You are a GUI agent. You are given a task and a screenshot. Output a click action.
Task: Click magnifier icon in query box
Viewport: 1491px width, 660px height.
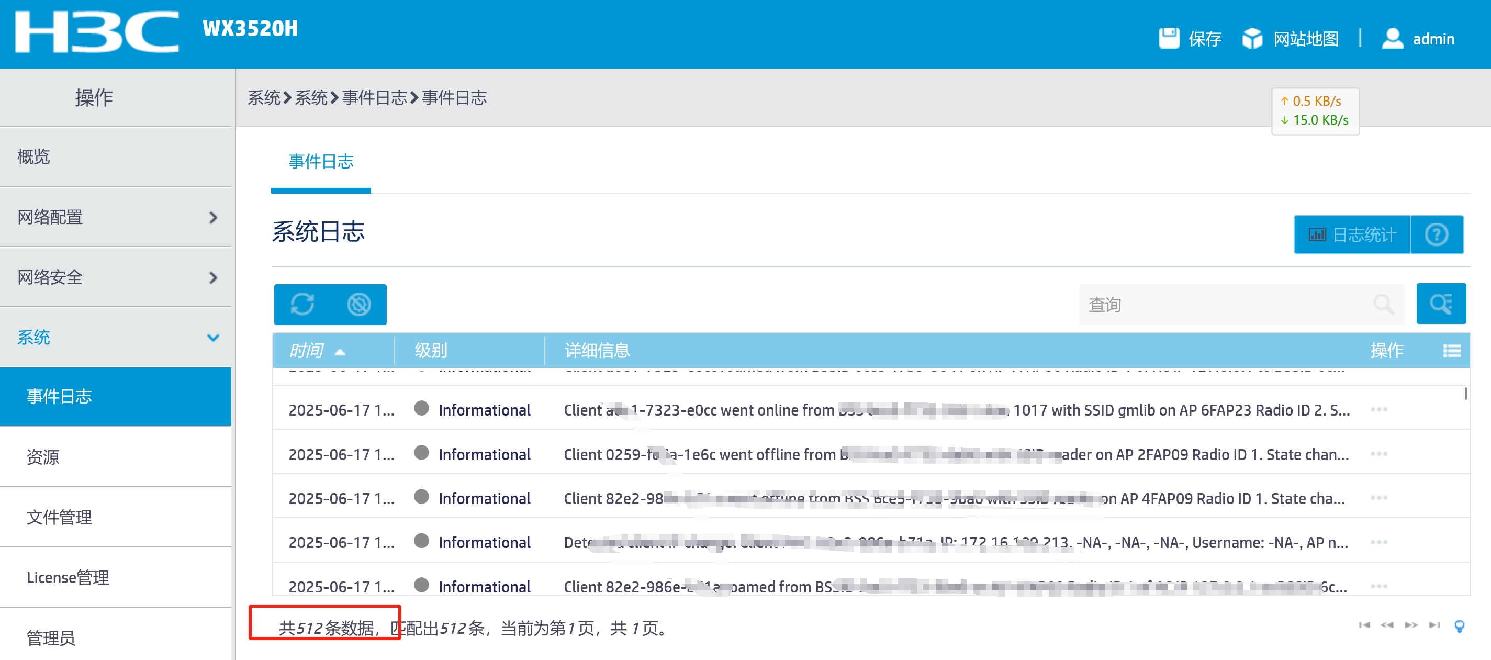coord(1383,304)
